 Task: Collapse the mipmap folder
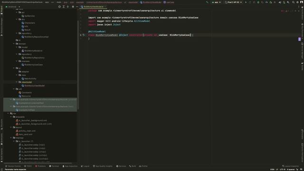pyautogui.click(x=11, y=138)
